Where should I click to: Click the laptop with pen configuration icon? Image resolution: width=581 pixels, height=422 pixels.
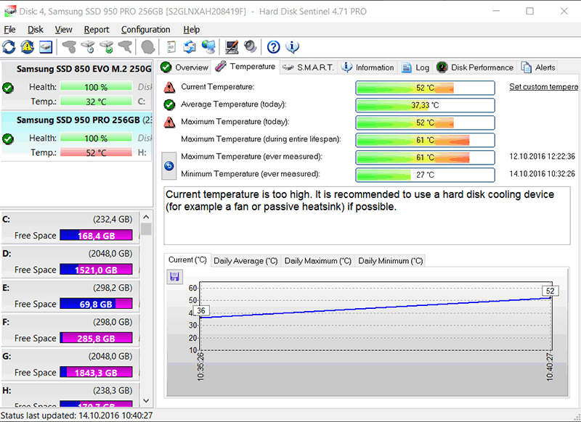click(232, 47)
